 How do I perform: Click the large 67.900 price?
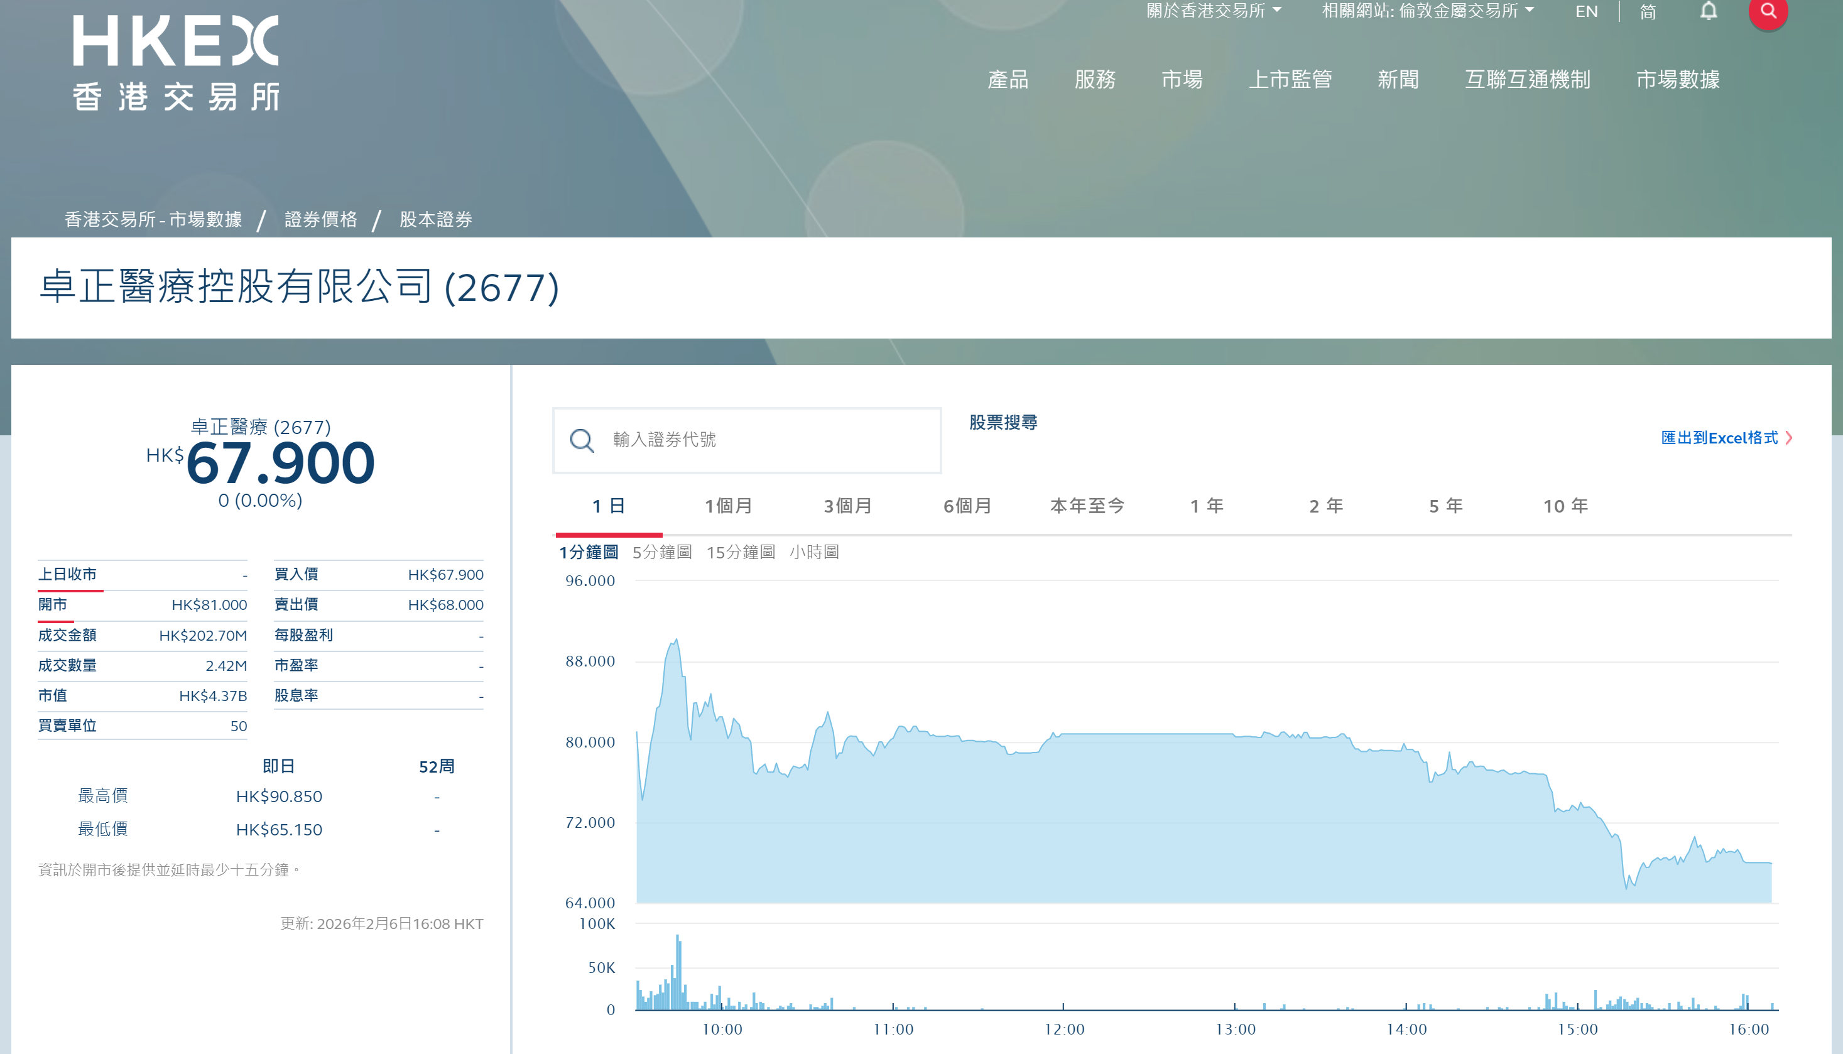point(280,464)
